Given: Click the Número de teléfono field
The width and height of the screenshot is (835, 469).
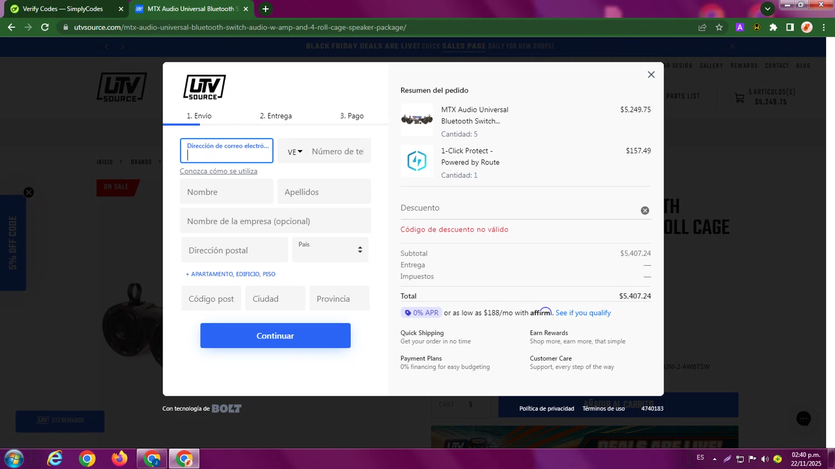Looking at the screenshot, I should point(338,151).
